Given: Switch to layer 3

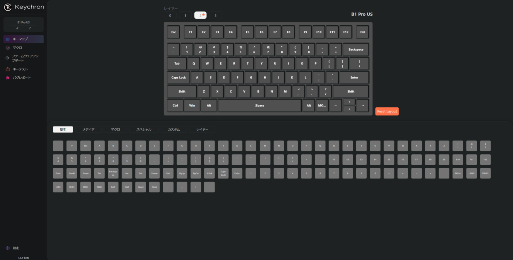Looking at the screenshot, I should 215,15.
